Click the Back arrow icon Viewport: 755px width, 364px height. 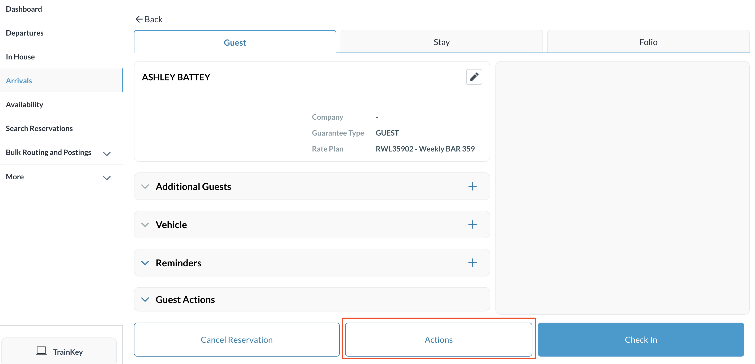click(139, 19)
